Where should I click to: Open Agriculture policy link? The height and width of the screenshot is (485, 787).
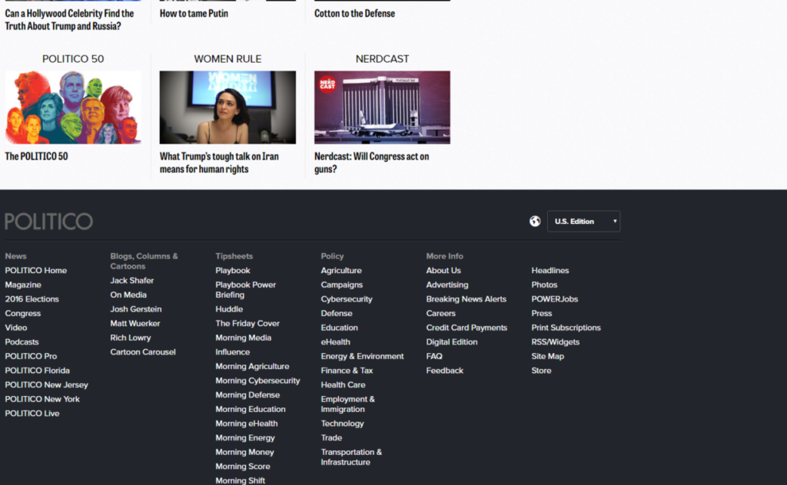click(341, 271)
